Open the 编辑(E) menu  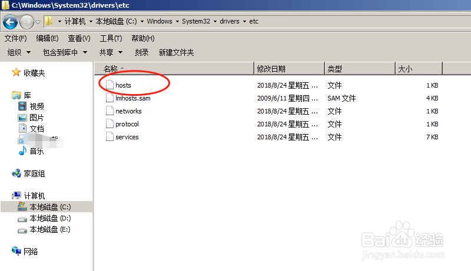coord(47,38)
